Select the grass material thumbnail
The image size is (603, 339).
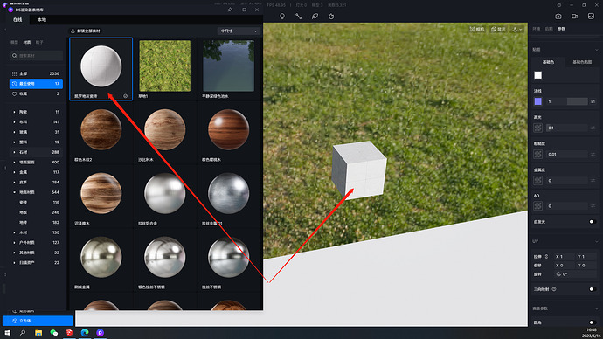pos(164,66)
